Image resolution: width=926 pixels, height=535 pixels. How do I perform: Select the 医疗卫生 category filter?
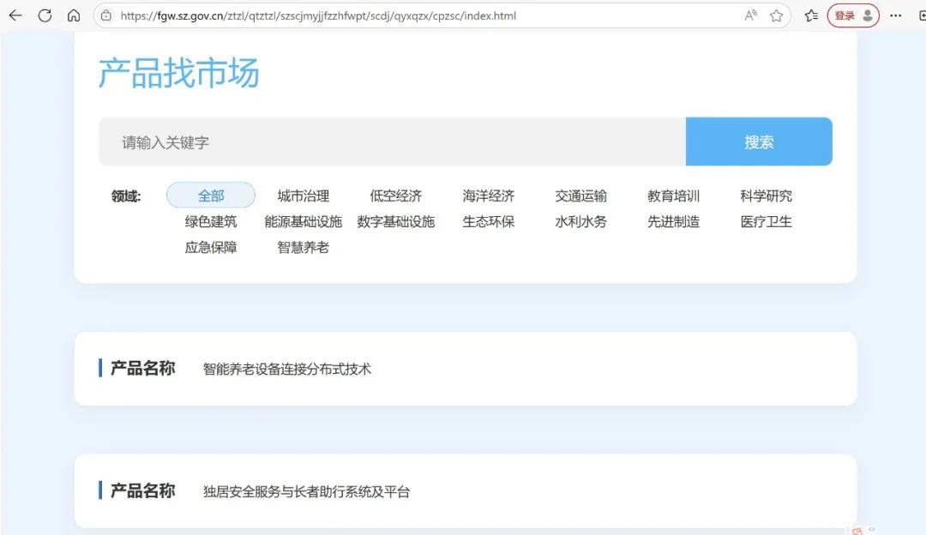[765, 221]
